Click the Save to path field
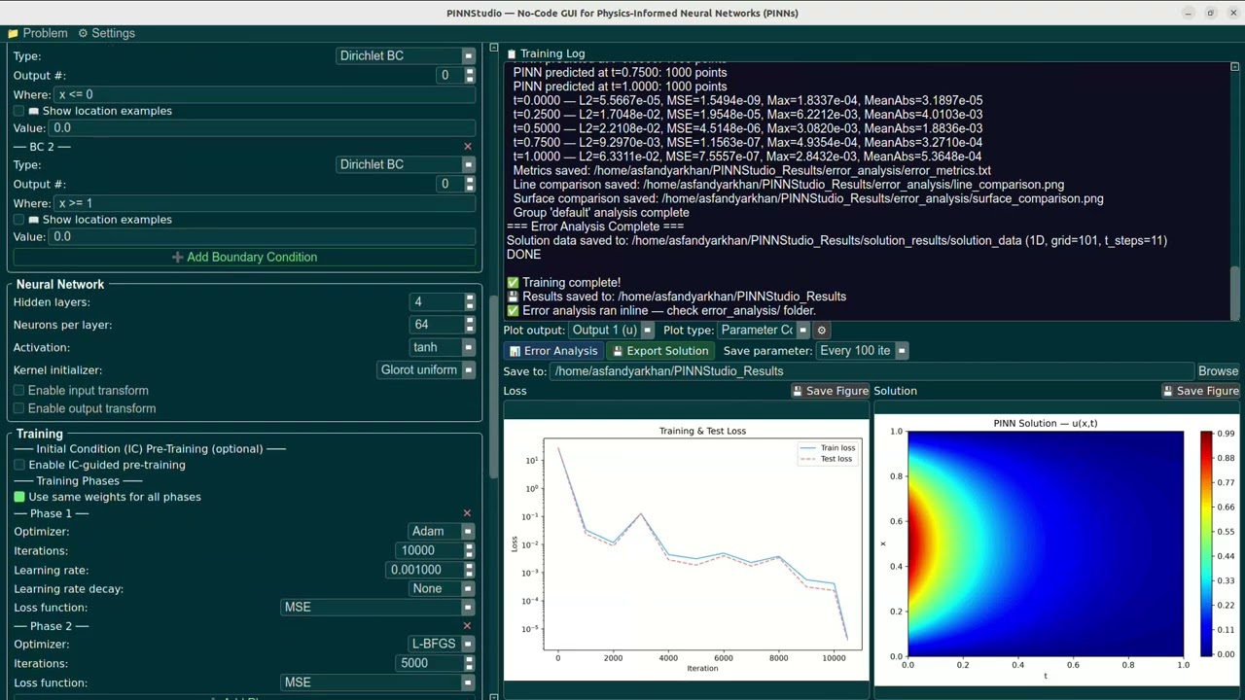Viewport: 1245px width, 700px height. [872, 371]
